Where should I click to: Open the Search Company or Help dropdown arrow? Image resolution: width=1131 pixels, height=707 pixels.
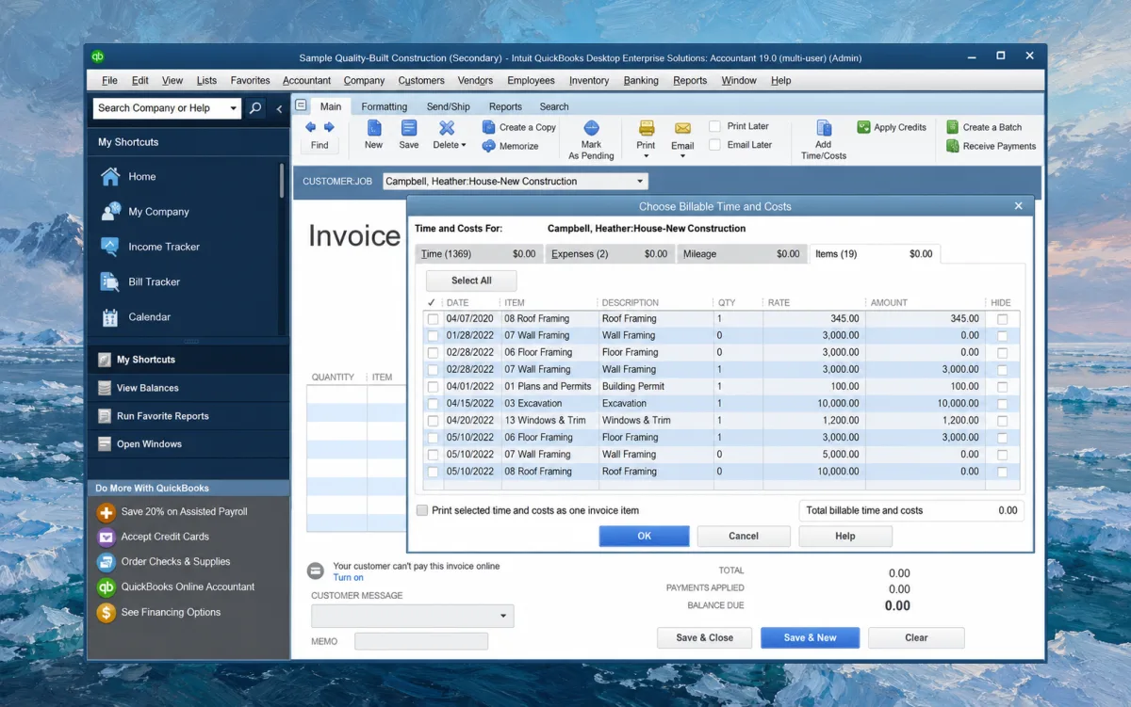coord(233,108)
